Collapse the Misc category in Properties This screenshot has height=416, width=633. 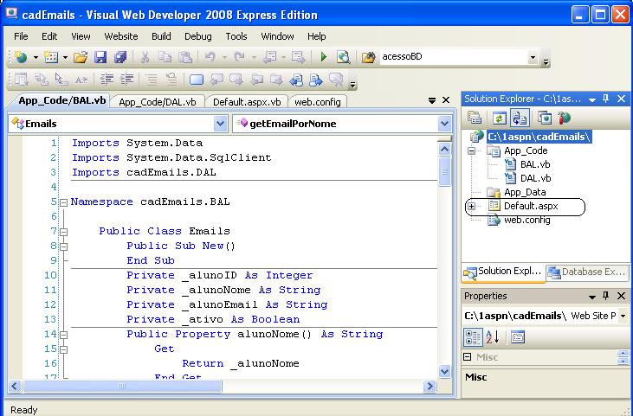[x=467, y=356]
